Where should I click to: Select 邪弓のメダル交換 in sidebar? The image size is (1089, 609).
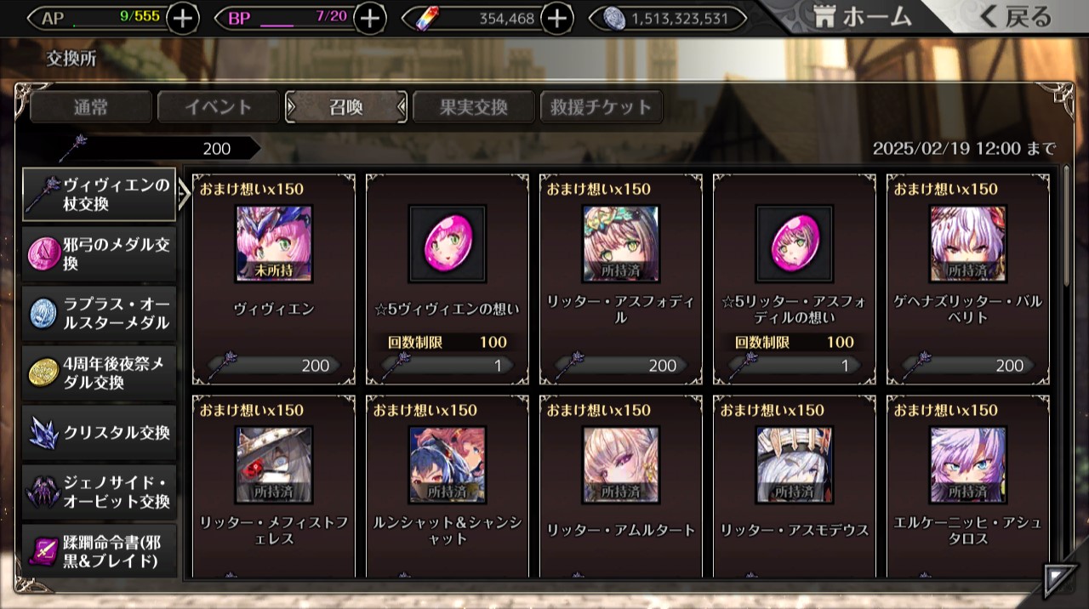100,254
